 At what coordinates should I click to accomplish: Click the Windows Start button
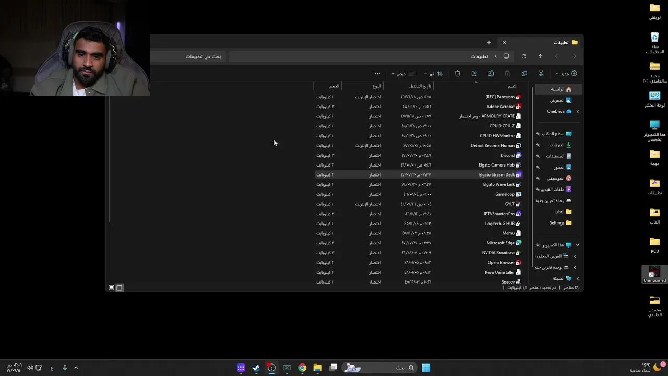click(x=426, y=368)
